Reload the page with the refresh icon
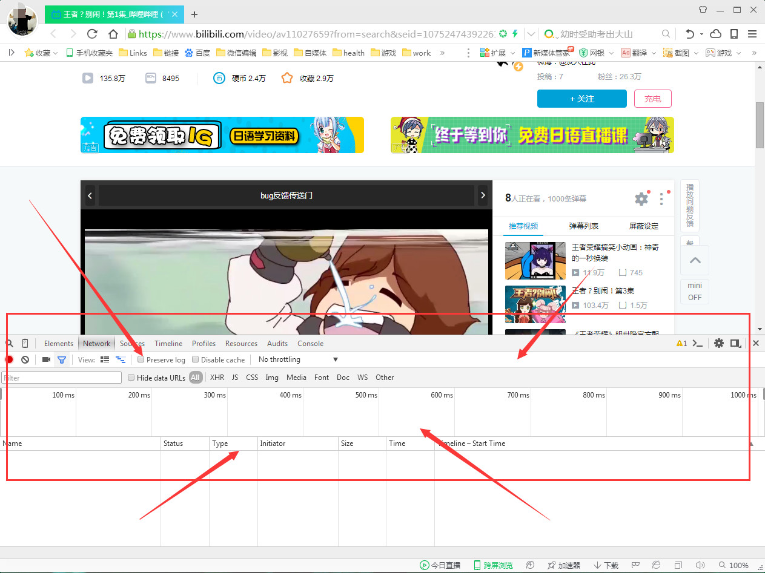This screenshot has height=573, width=765. tap(92, 34)
